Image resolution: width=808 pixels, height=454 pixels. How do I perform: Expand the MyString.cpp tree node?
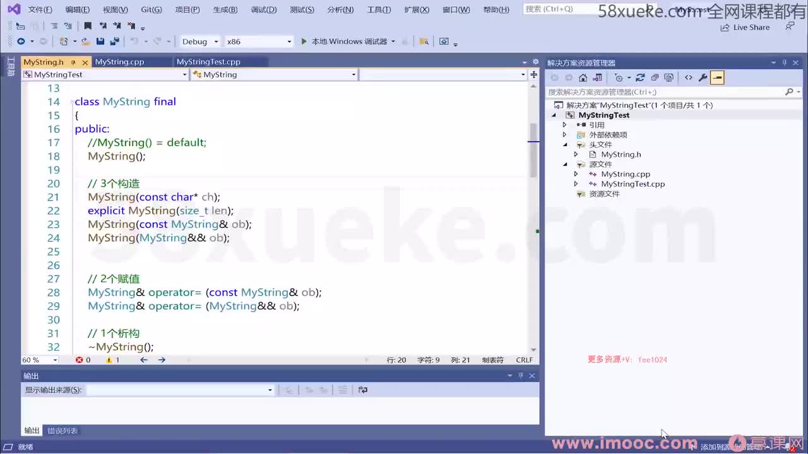[x=576, y=174]
